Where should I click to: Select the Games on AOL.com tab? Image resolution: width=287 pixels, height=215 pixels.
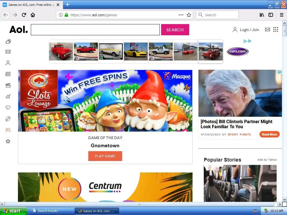31,5
